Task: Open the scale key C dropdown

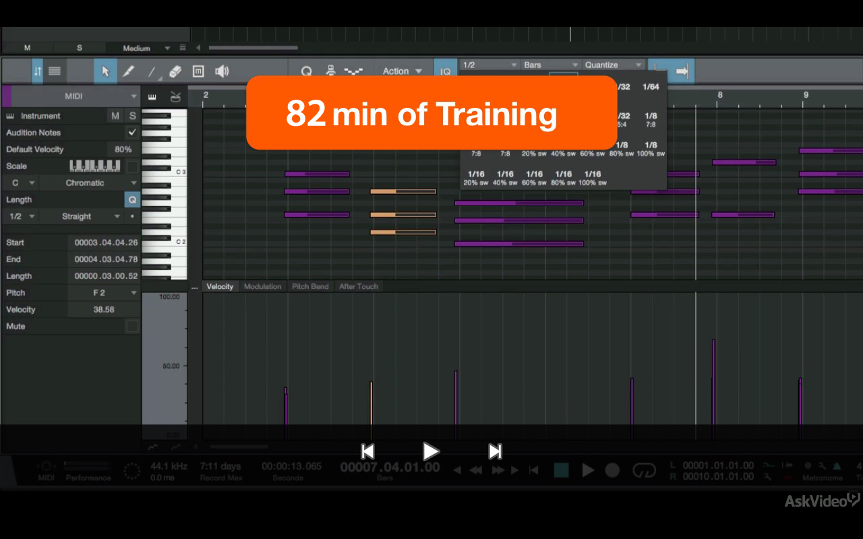Action: (23, 183)
